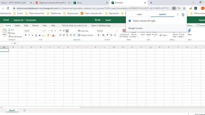Toggle underline formatting

pos(33,35)
